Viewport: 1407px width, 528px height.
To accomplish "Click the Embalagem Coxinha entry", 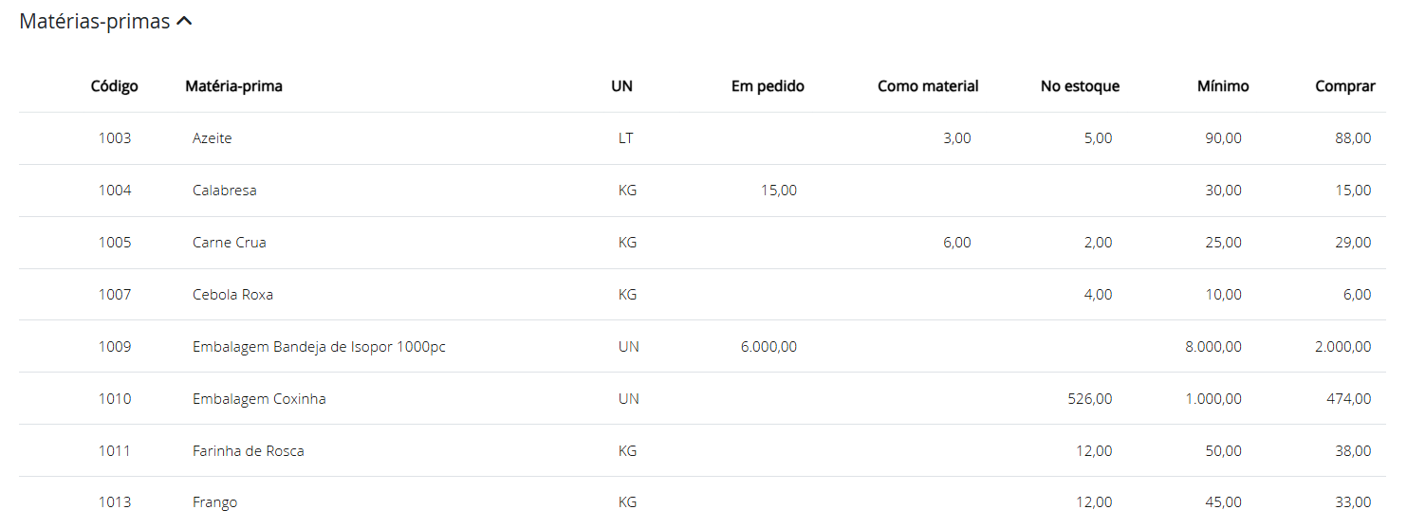I will tap(259, 399).
